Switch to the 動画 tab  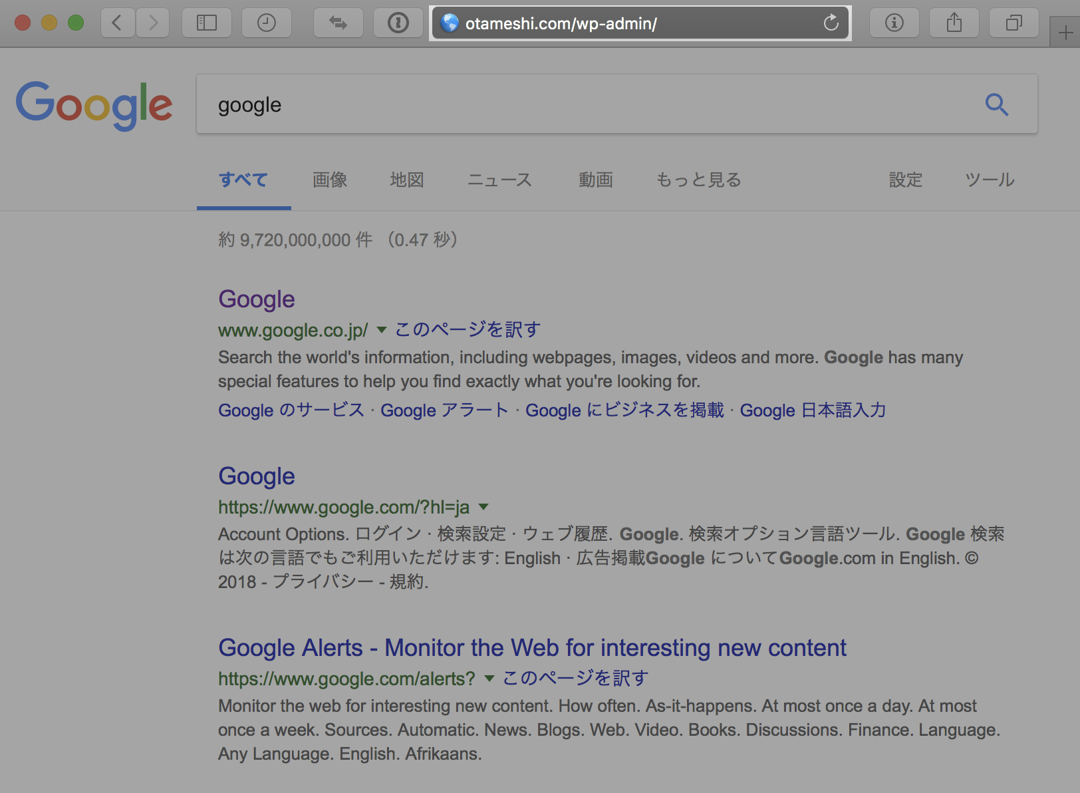(595, 180)
